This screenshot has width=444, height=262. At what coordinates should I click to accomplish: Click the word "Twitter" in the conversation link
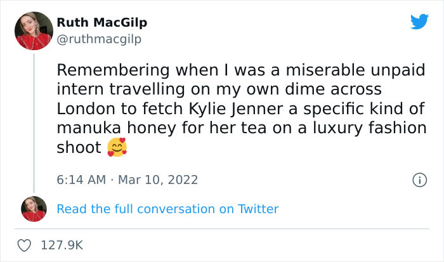(256, 209)
